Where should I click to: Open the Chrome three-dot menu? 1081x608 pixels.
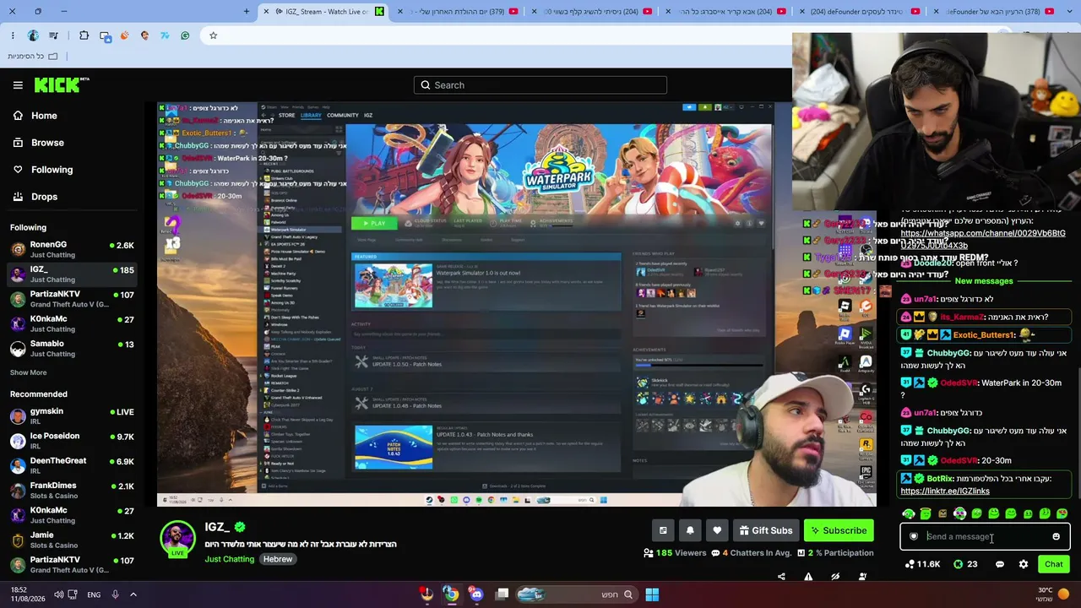tap(13, 35)
